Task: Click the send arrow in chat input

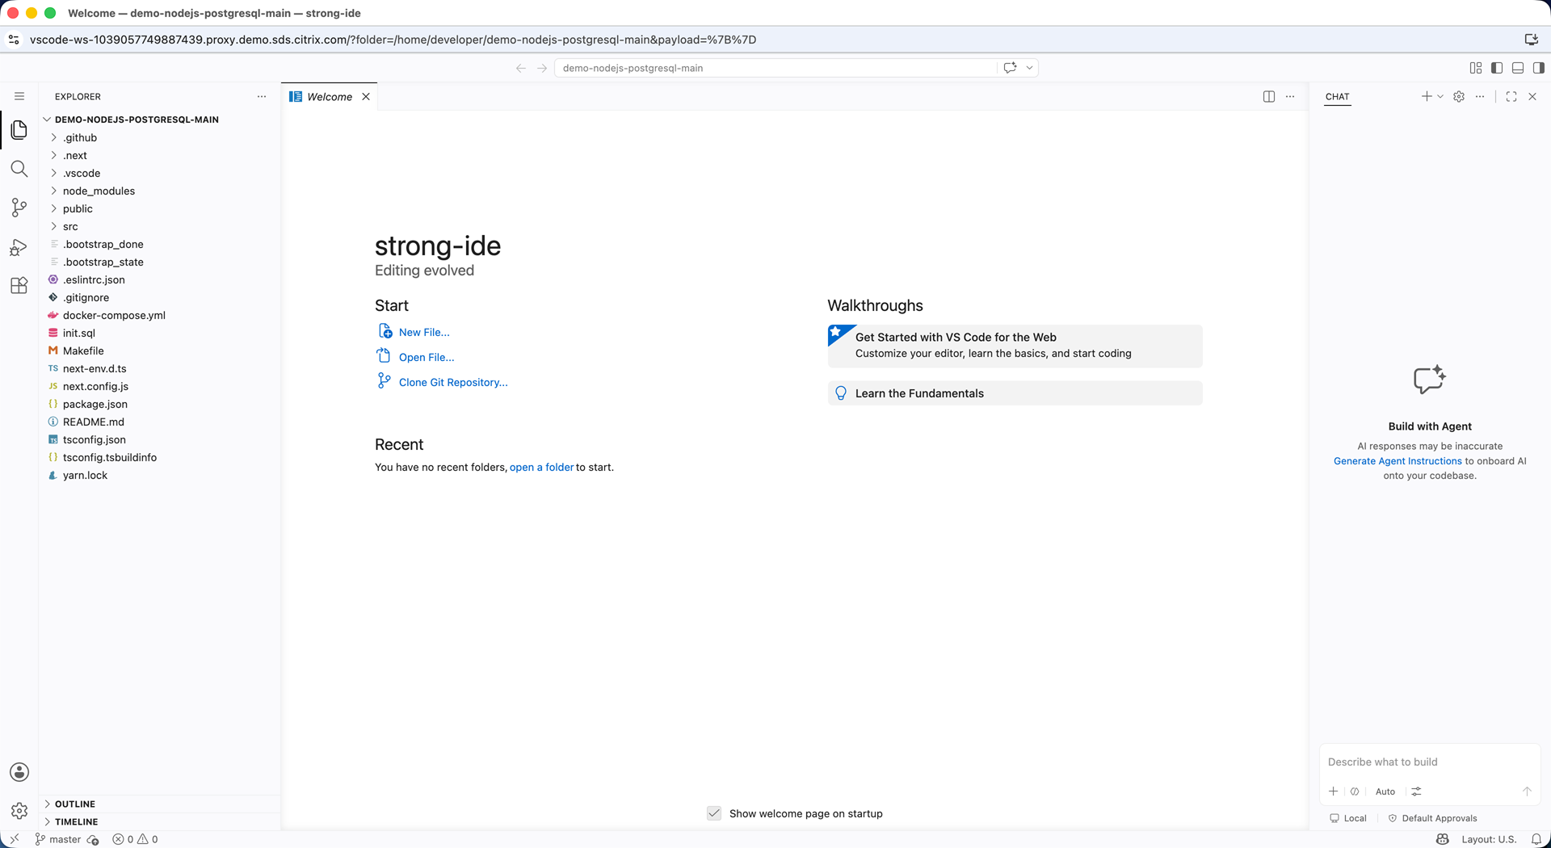Action: tap(1527, 791)
